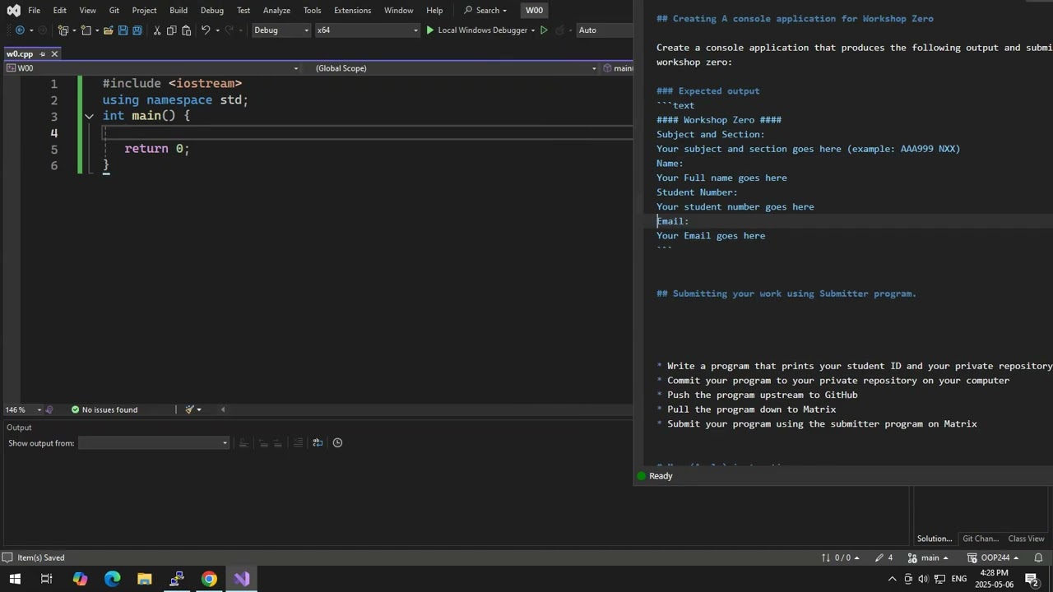The height and width of the screenshot is (592, 1053).
Task: Open the Git menu
Action: [x=114, y=11]
